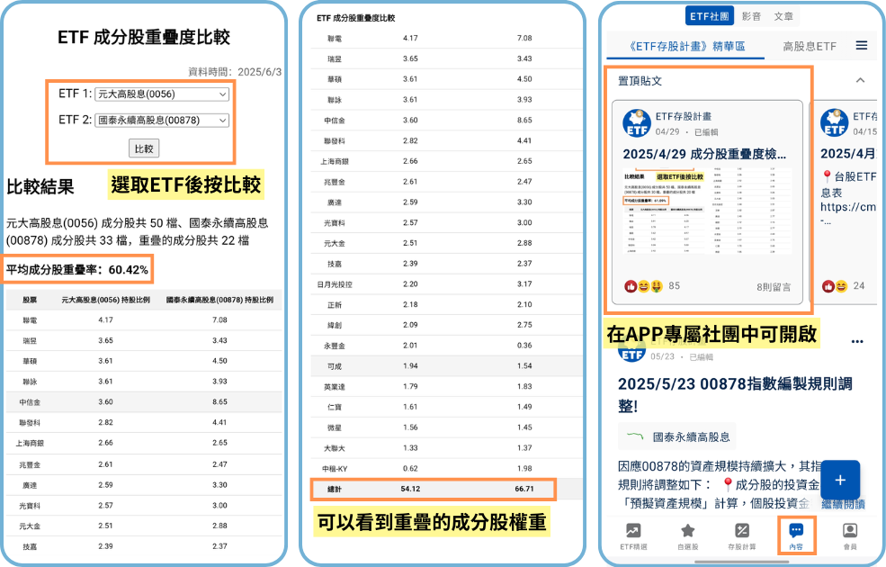Tap the ETF存股計畫 avatar on the 04/29 post
This screenshot has height=567, width=886.
tap(637, 123)
